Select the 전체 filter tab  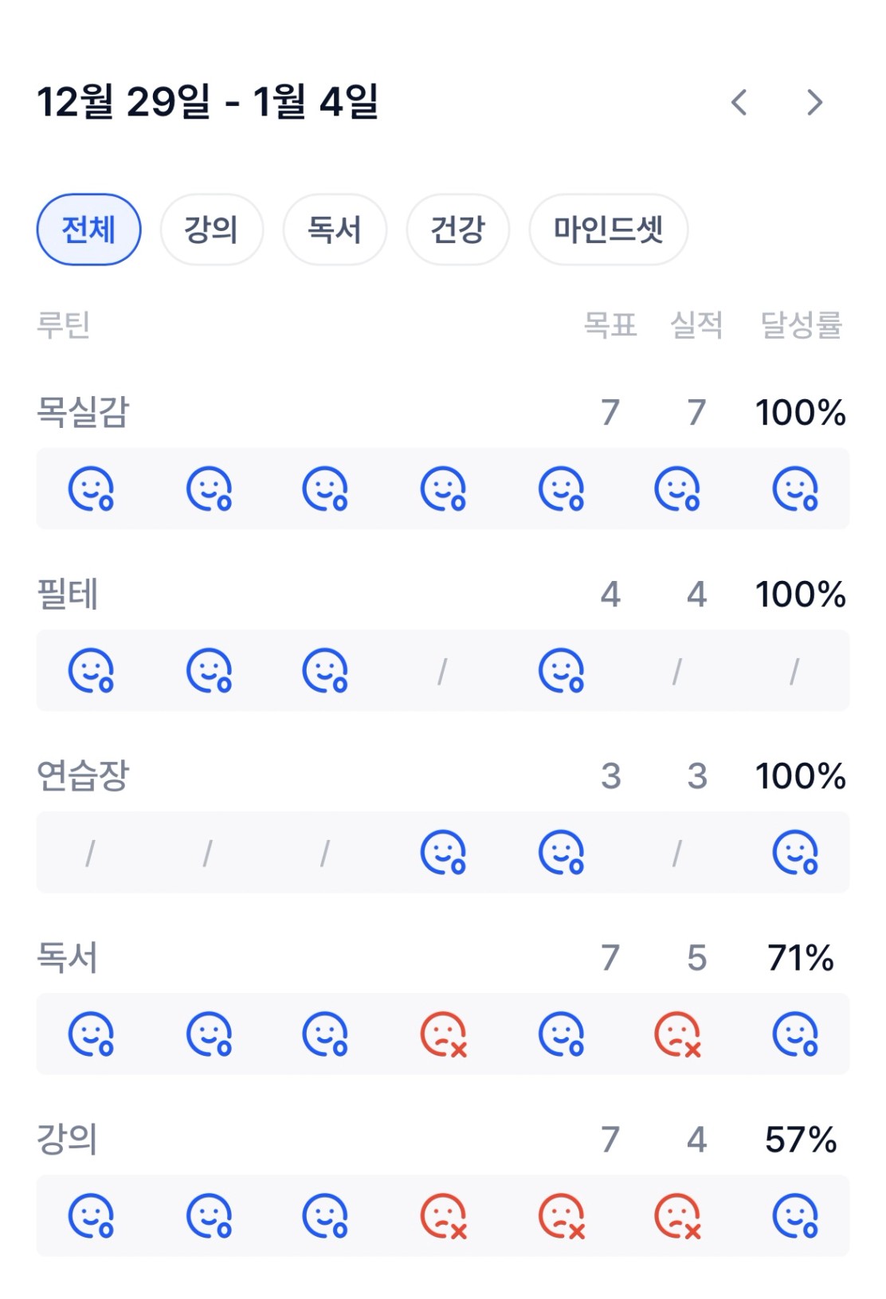point(88,230)
